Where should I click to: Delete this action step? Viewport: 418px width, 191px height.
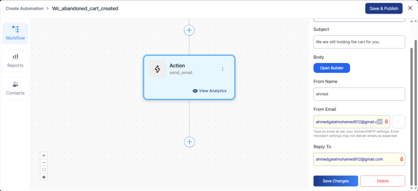(x=382, y=181)
